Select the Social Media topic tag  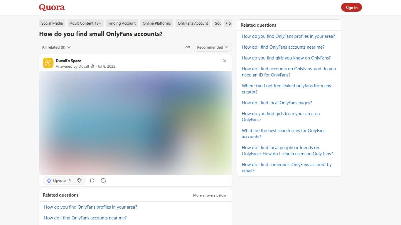[52, 23]
